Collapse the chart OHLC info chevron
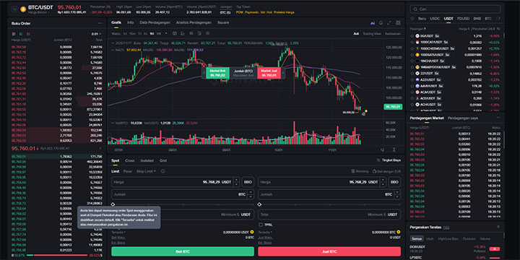The image size is (520, 260). coord(112,43)
